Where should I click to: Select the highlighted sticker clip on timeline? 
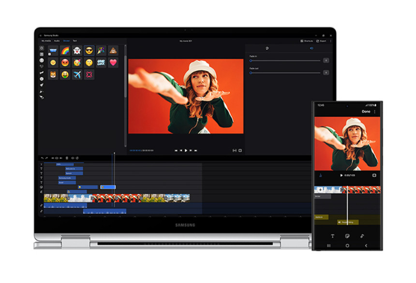coord(108,187)
